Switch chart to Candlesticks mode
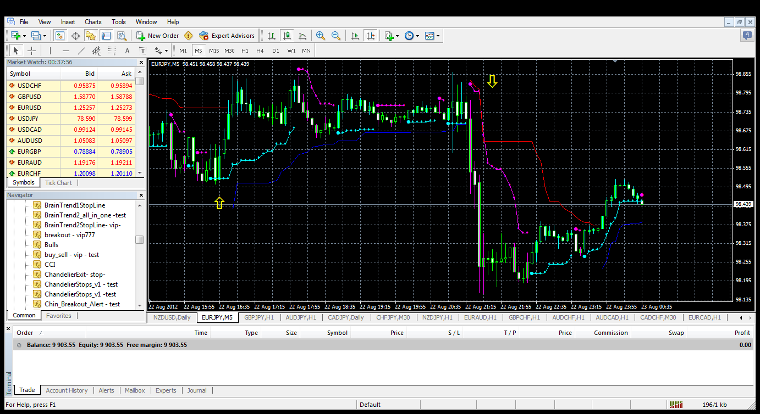The image size is (760, 414). point(287,36)
